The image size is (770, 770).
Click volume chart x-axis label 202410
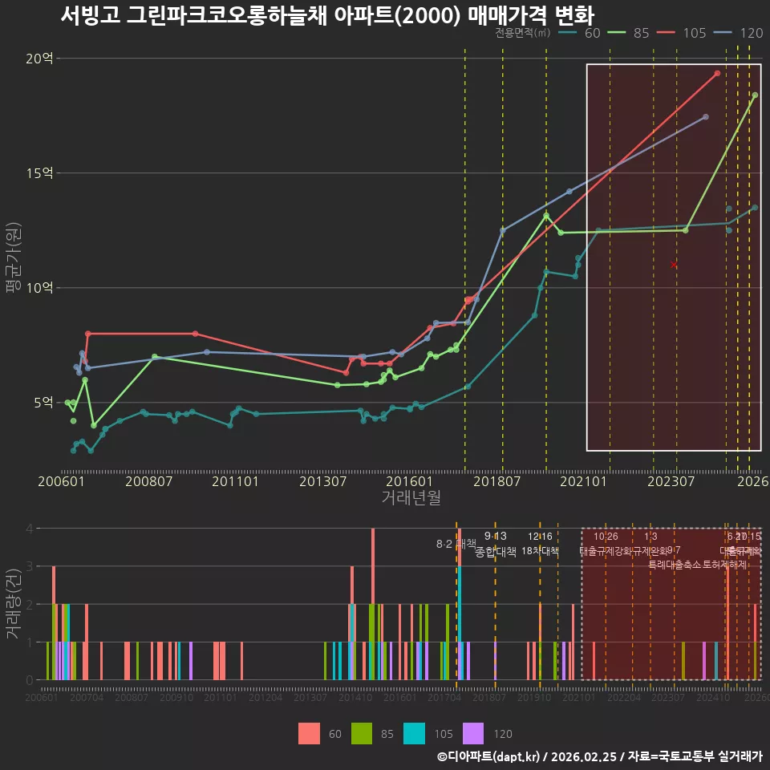713,697
